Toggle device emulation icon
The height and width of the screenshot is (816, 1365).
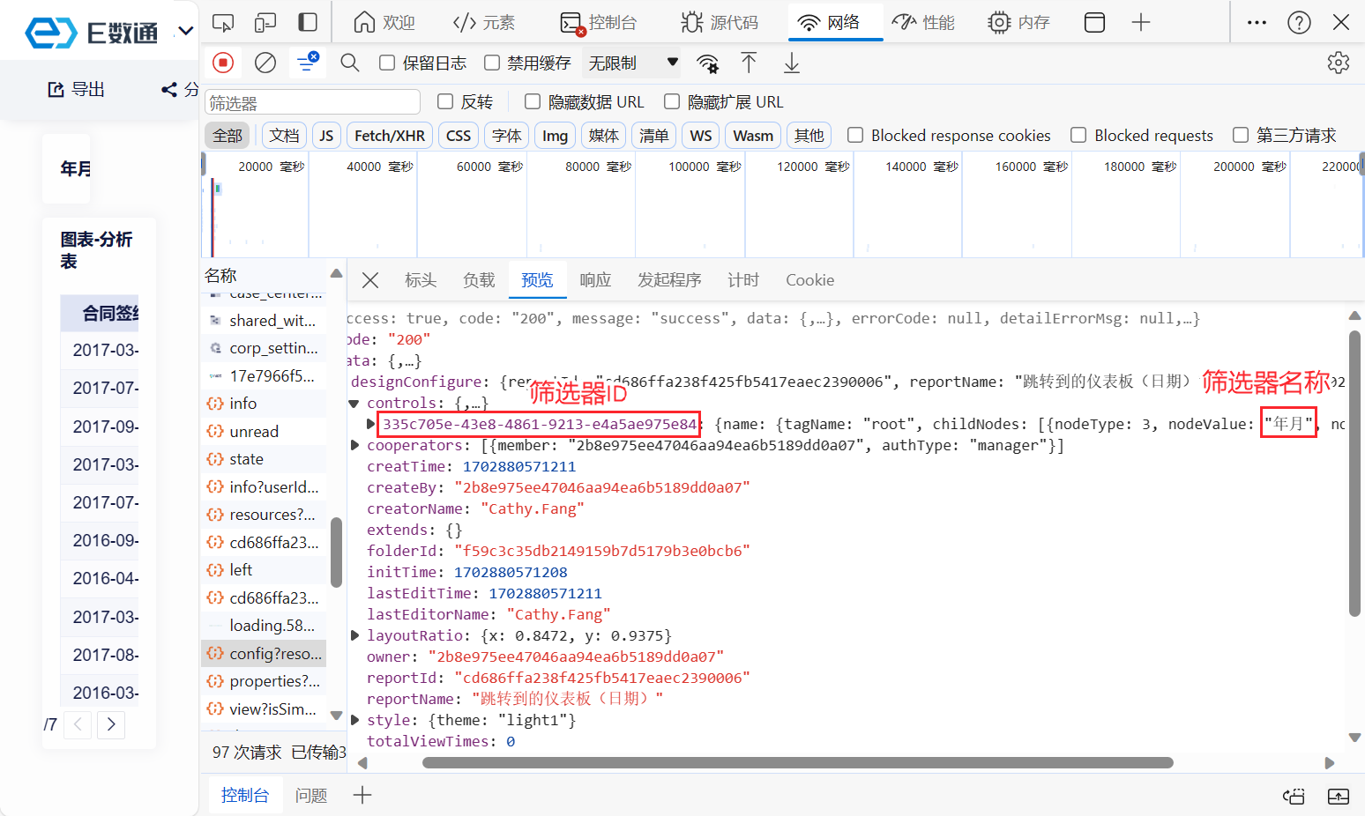pyautogui.click(x=265, y=22)
